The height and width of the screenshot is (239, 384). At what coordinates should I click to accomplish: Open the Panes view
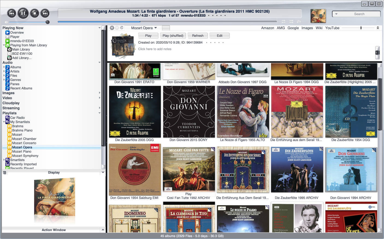[x=15, y=84]
